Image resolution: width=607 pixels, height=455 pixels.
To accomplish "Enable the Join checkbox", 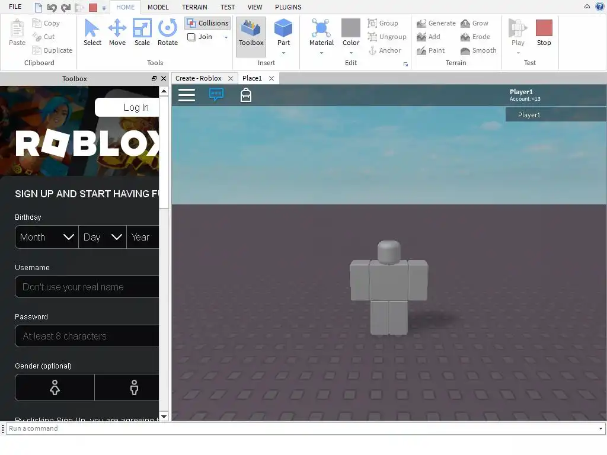I will click(x=191, y=37).
